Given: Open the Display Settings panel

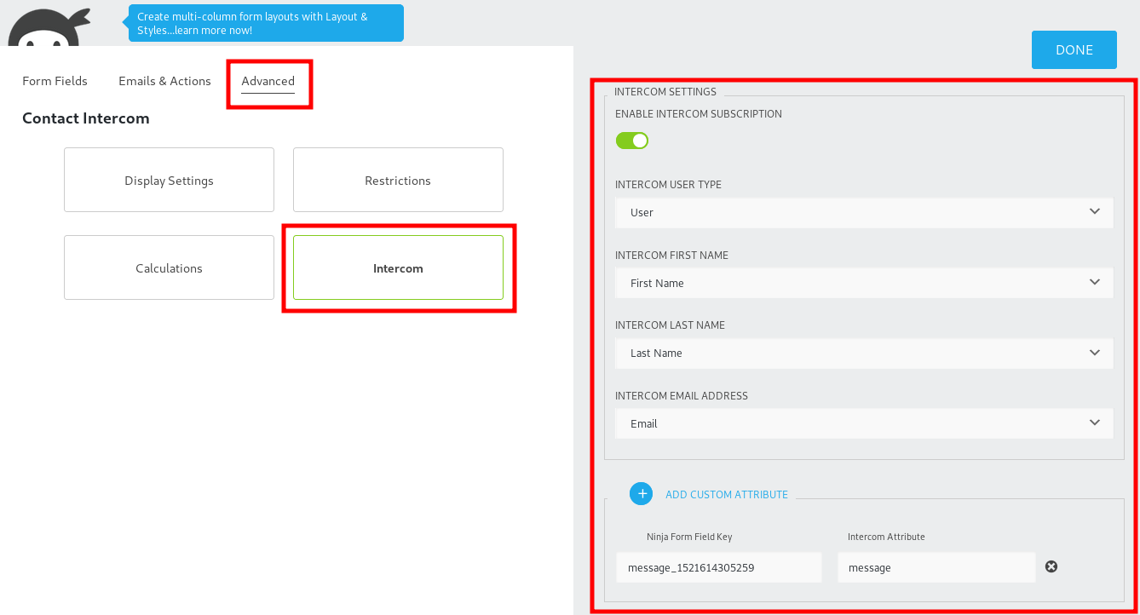Looking at the screenshot, I should tap(169, 180).
